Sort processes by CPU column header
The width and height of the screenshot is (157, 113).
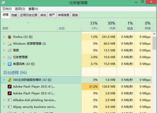91,26
